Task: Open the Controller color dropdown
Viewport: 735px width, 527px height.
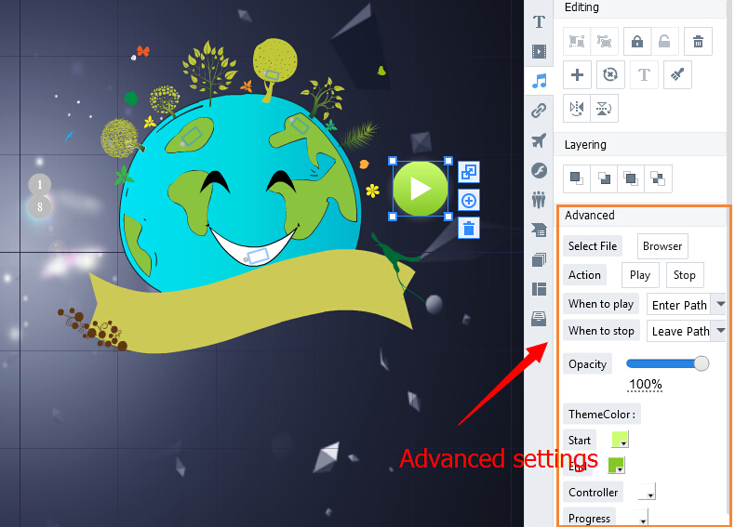Action: (647, 492)
